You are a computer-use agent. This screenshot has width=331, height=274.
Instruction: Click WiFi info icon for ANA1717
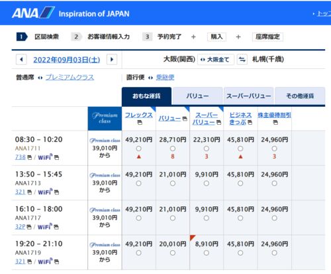56,227
